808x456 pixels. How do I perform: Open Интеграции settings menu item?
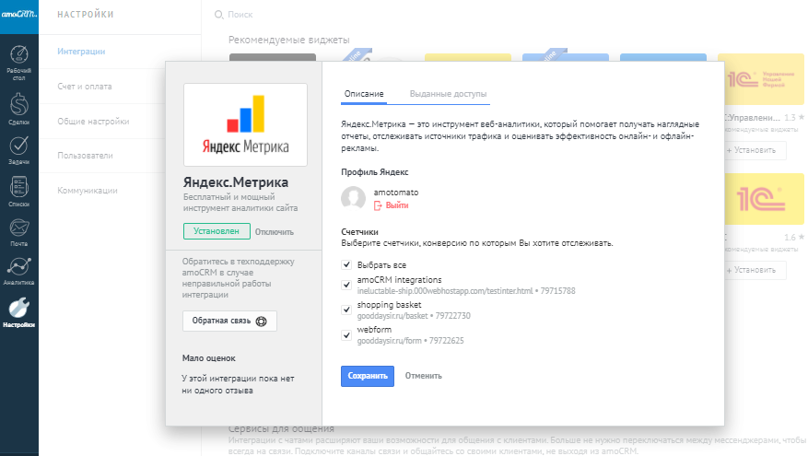(81, 51)
